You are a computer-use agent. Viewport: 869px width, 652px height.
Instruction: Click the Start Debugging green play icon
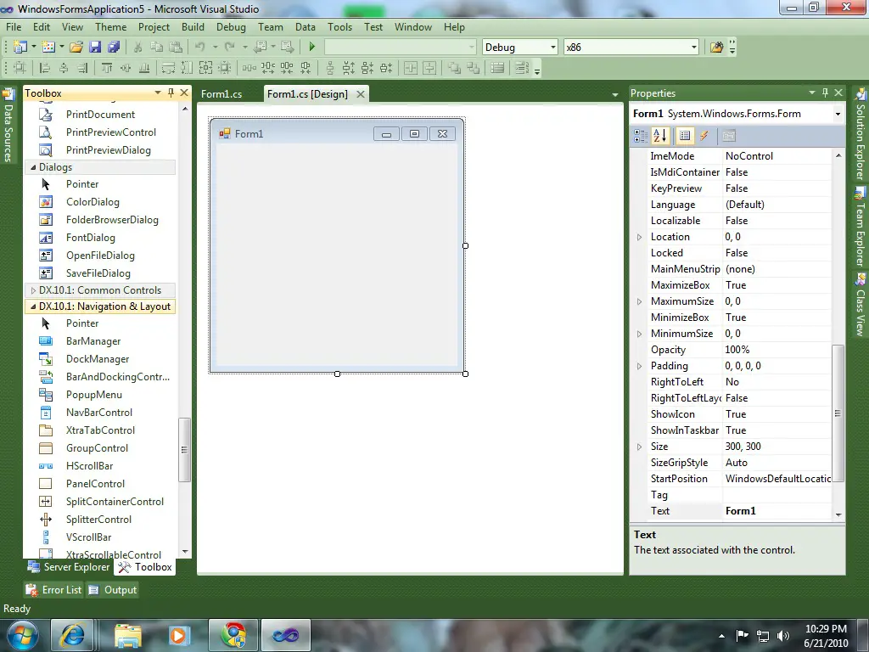[312, 48]
